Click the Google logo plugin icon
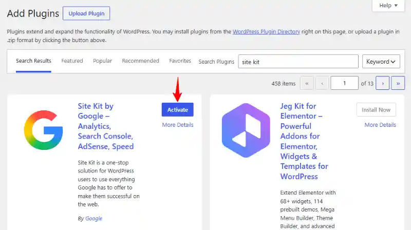 pos(44,130)
